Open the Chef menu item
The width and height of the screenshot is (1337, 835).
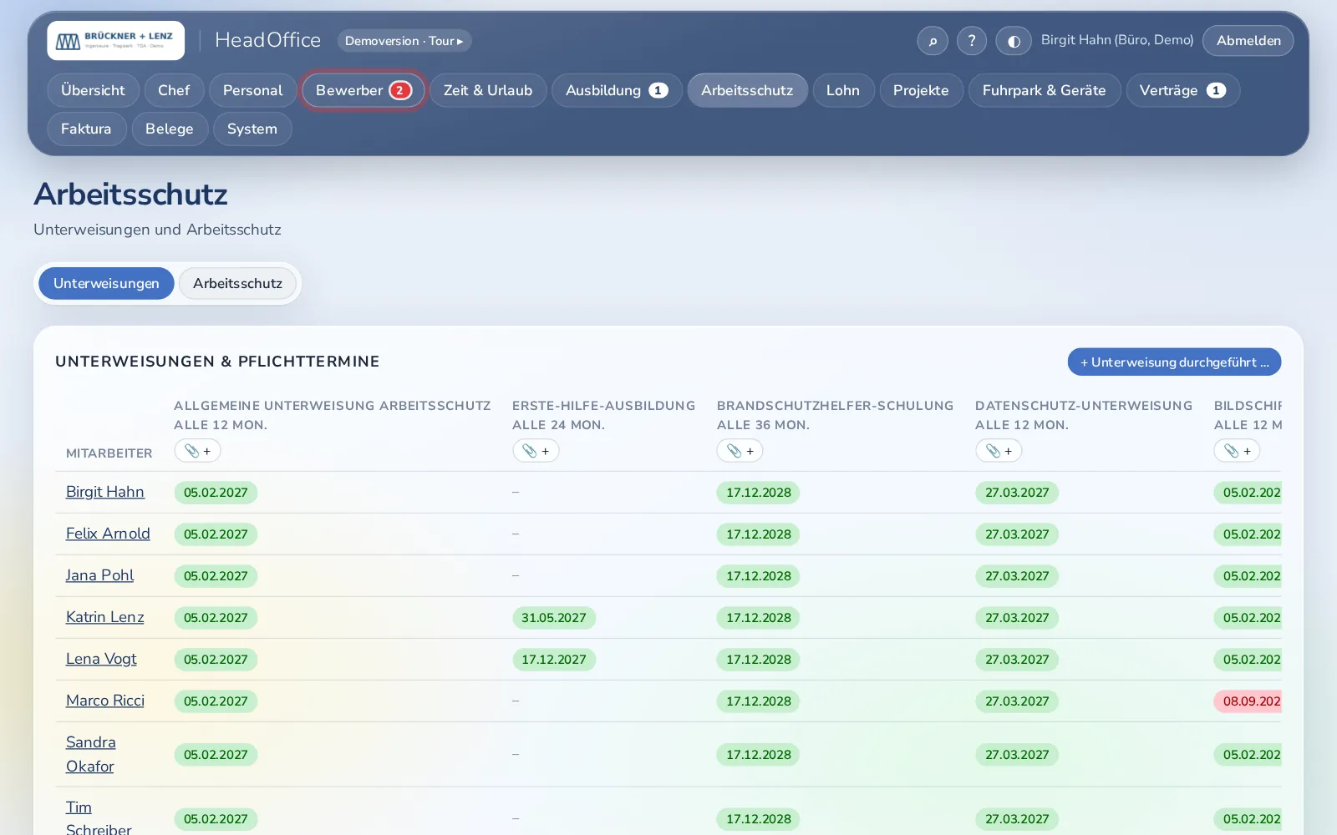pyautogui.click(x=174, y=90)
